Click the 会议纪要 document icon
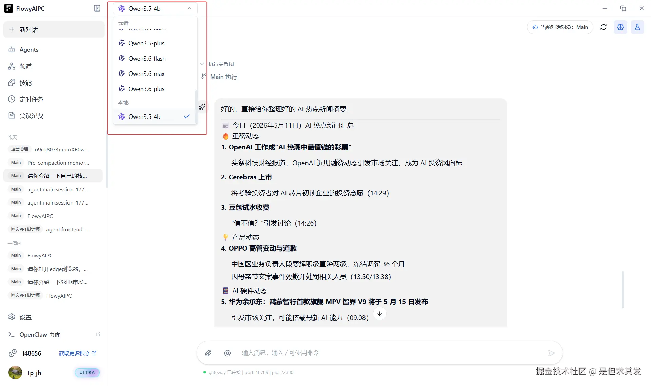 tap(12, 116)
